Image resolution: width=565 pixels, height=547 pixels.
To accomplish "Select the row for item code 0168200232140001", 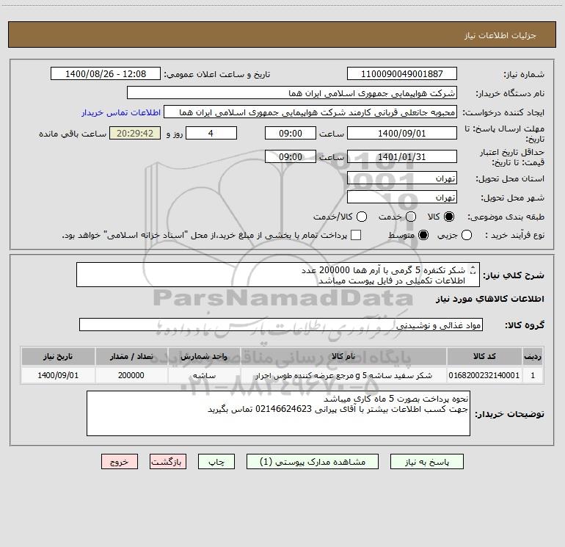I will 282,375.
